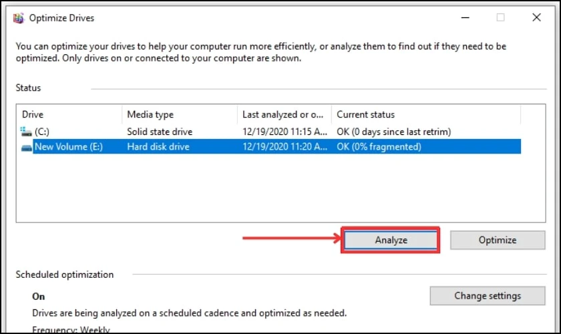
Task: Click OK (0 days since last retrim) status
Action: pos(393,132)
